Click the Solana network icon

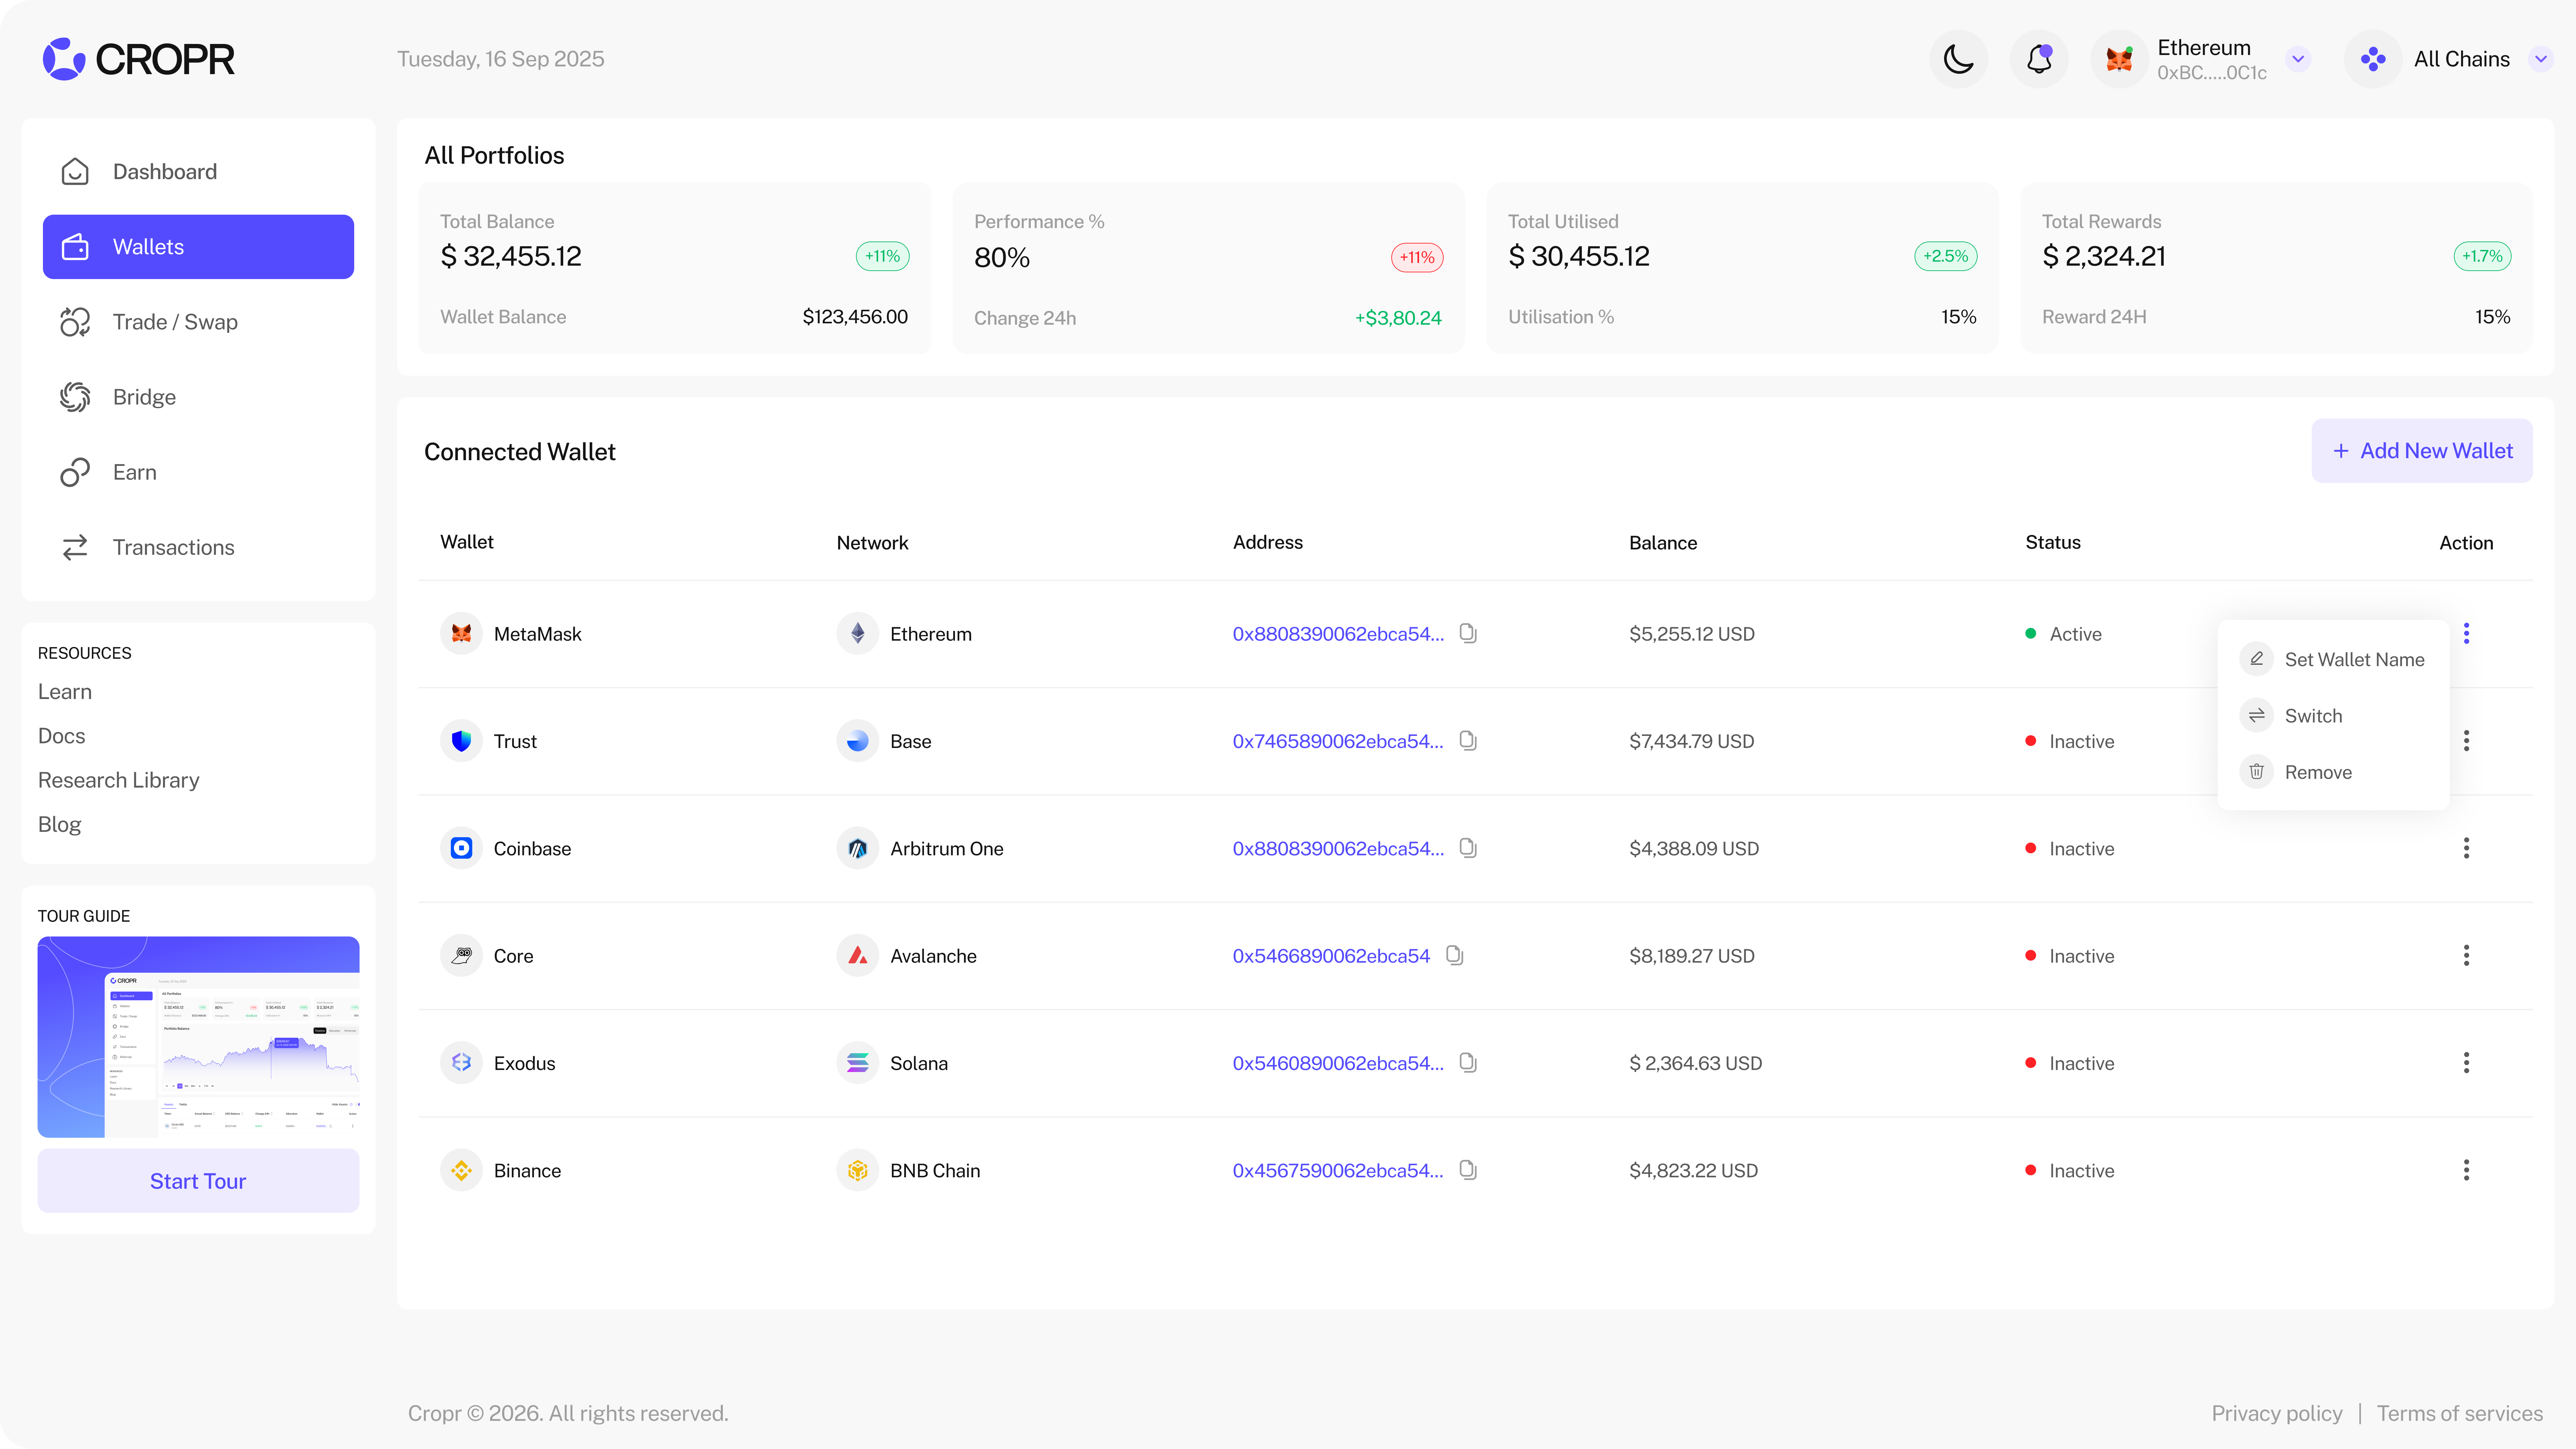point(858,1063)
